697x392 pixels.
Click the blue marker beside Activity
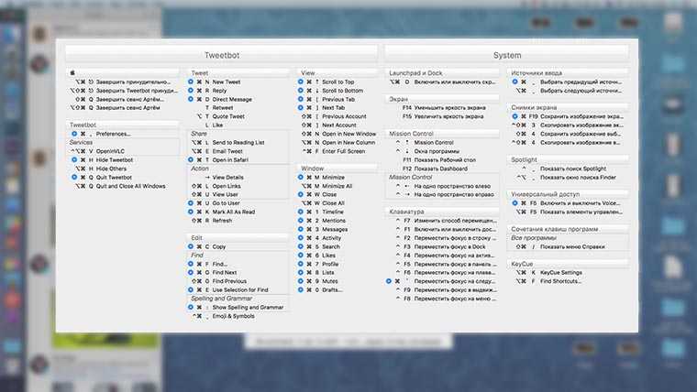(x=301, y=237)
